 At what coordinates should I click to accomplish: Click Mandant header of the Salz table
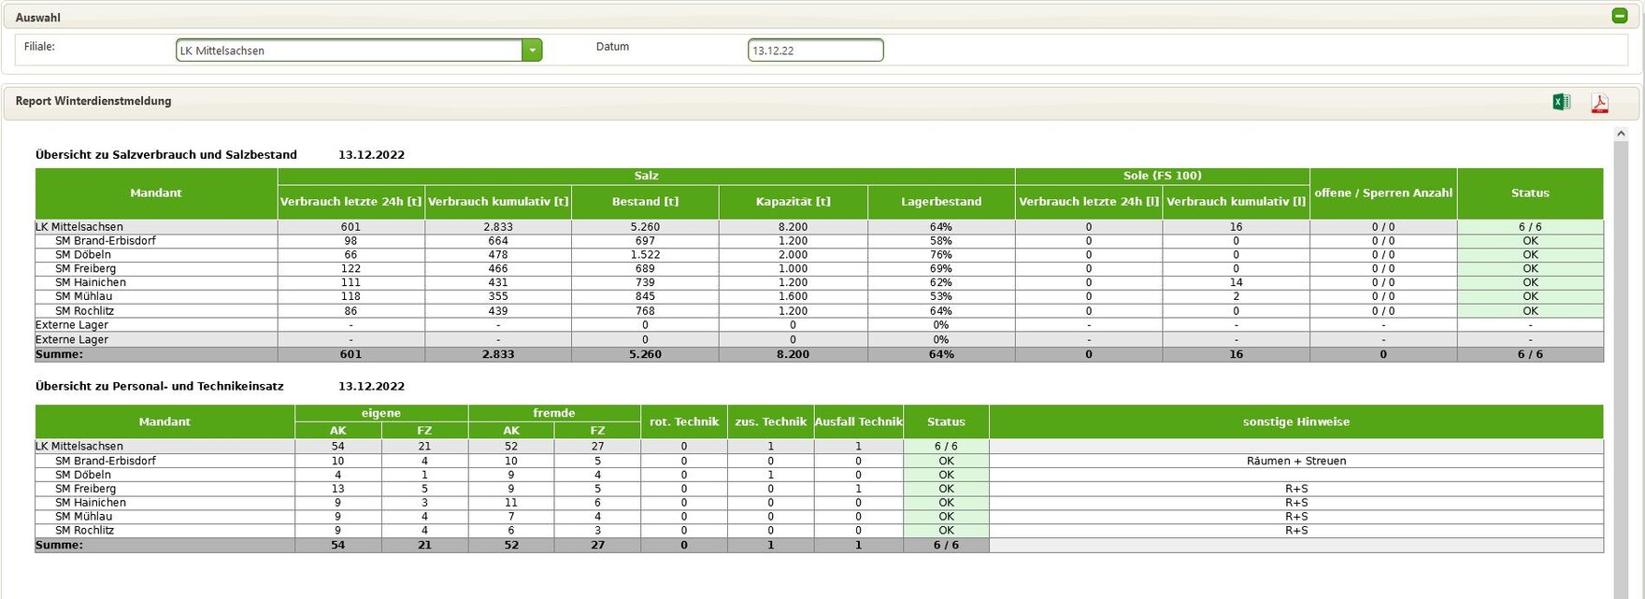coord(156,193)
